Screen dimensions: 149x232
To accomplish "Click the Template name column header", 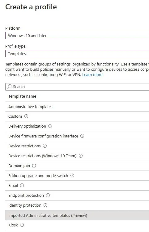I will (22, 96).
